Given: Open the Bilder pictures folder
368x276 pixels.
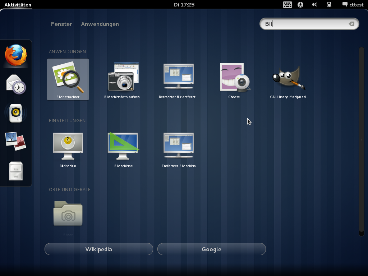Looking at the screenshot, I should (x=68, y=217).
